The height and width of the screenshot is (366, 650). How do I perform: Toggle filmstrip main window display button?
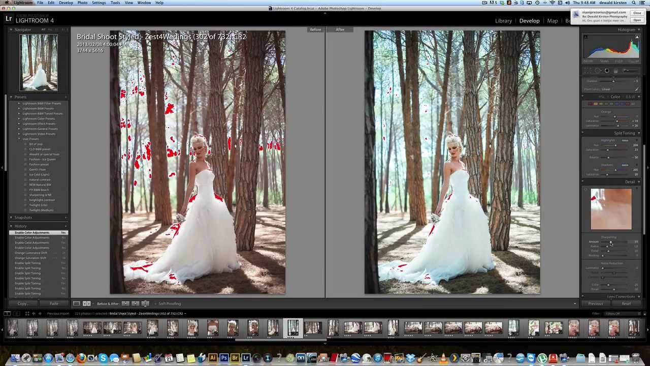coord(7,314)
